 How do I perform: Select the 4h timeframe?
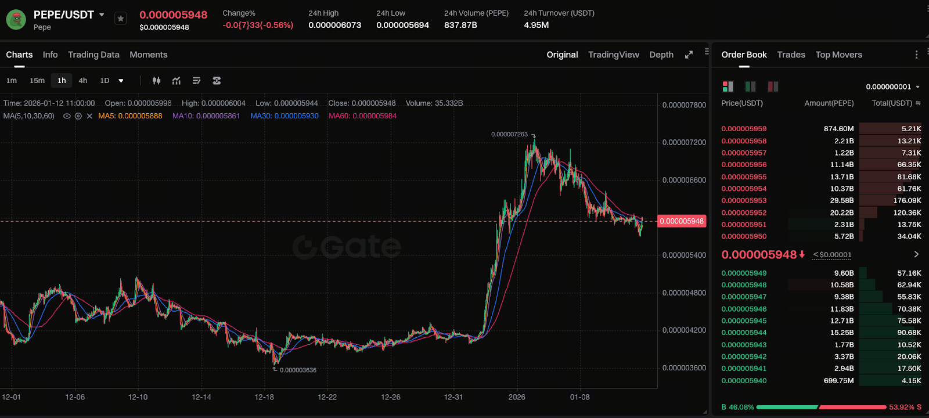pyautogui.click(x=83, y=81)
